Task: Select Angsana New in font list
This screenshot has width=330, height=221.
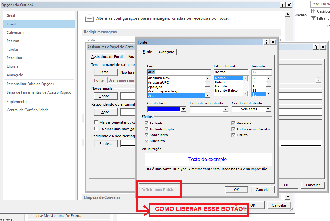Action: click(x=176, y=78)
